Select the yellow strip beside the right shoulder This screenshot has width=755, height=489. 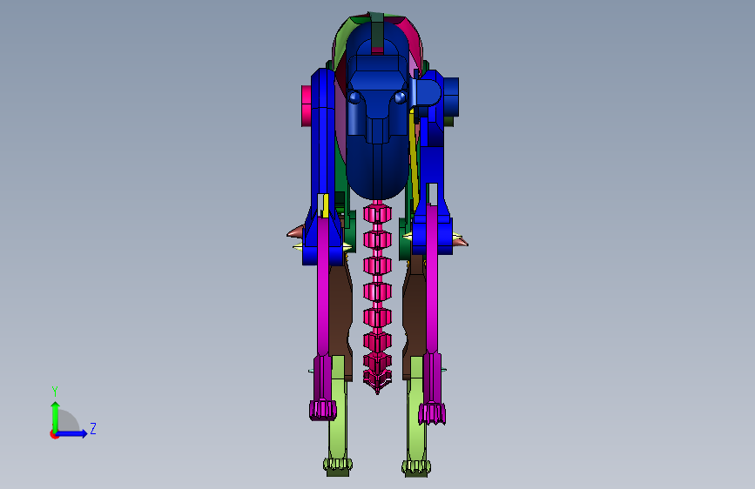click(413, 159)
